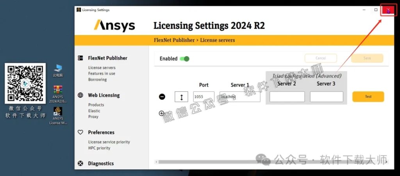The height and width of the screenshot is (176, 400).
Task: Open the Preferences section
Action: tap(101, 132)
